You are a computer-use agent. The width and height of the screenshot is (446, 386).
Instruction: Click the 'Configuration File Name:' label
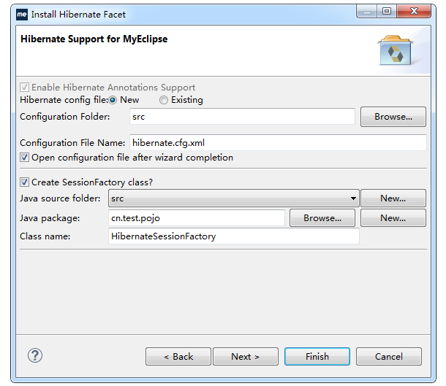tap(72, 142)
